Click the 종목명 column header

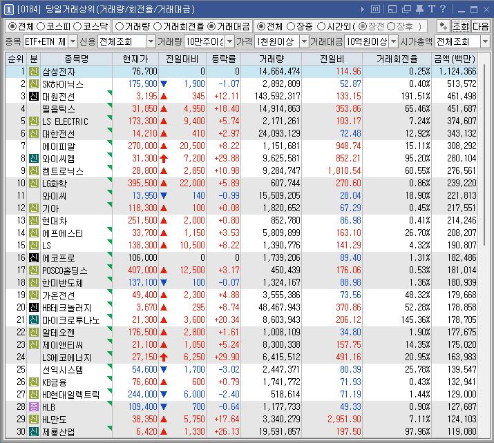click(x=76, y=59)
